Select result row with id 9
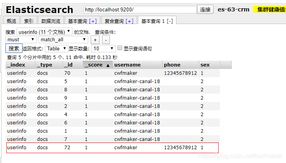Image resolution: width=286 pixels, height=163 pixels. tap(113, 98)
